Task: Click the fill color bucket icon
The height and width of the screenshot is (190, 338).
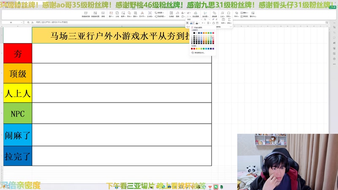Action: [x=191, y=23]
